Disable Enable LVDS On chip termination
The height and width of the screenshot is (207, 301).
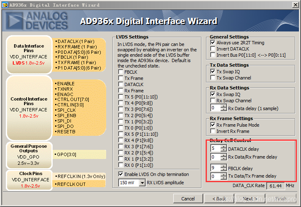coord(121,174)
